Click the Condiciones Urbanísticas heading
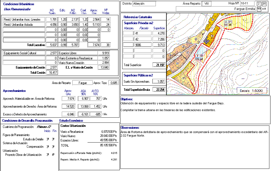271x171 pixels. point(19,4)
